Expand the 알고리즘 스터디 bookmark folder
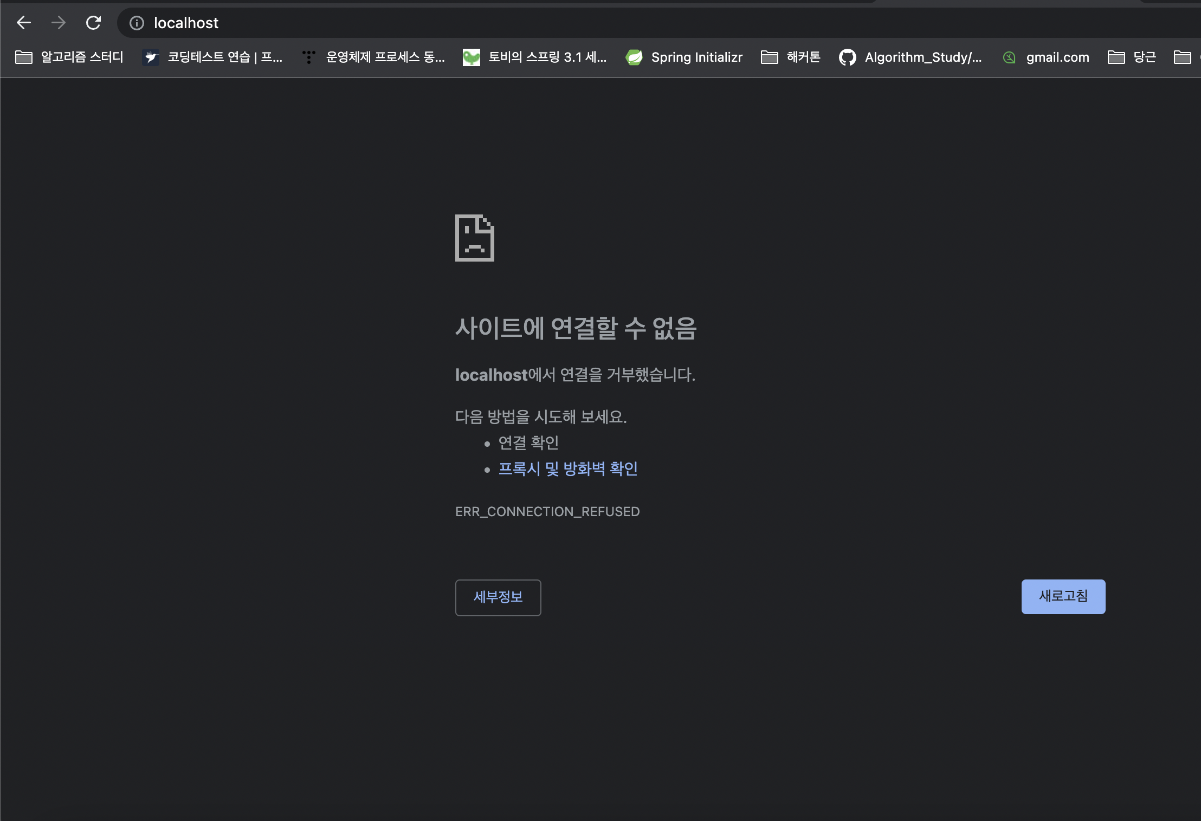 (69, 57)
